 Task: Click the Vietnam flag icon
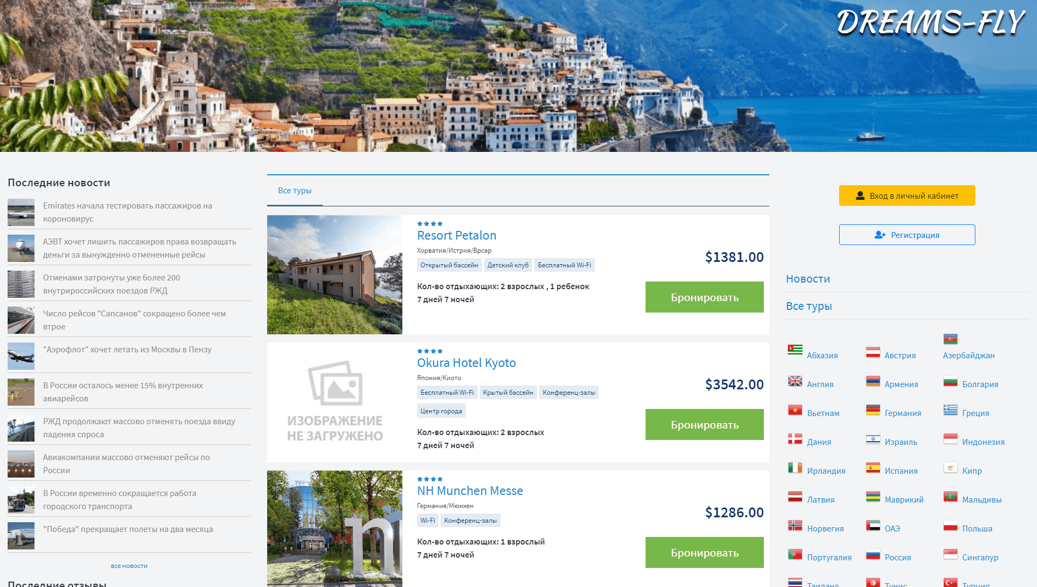click(x=795, y=410)
